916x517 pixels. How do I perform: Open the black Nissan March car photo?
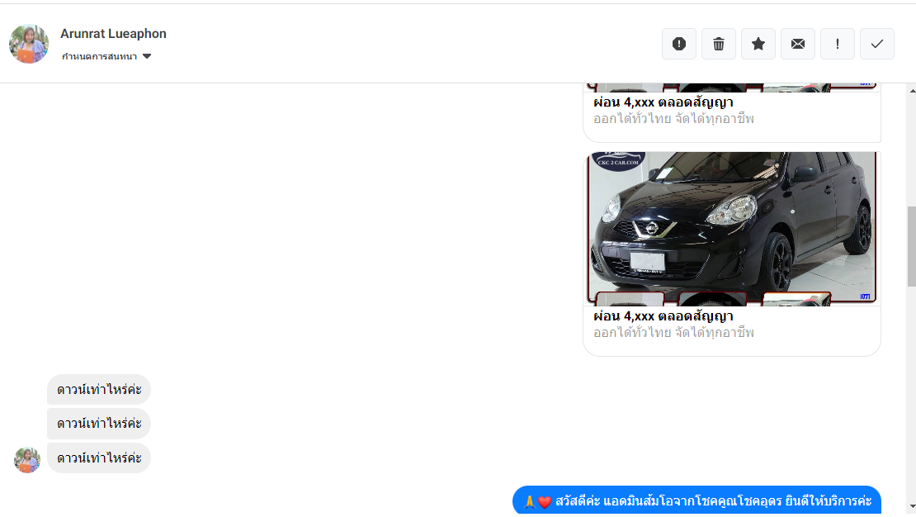732,229
